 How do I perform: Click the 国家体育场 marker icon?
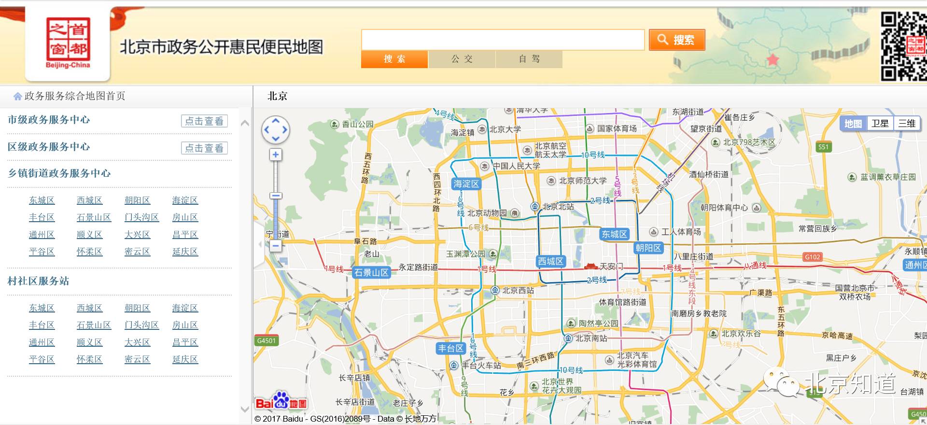[x=590, y=128]
